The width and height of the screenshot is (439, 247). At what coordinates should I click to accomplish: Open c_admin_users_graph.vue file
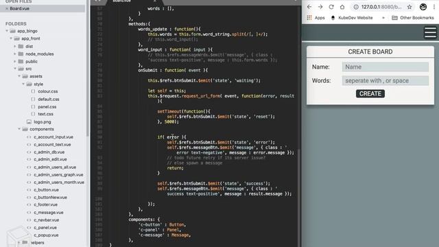tap(58, 174)
